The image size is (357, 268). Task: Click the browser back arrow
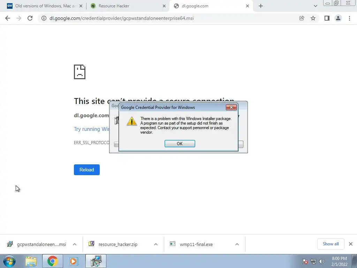8,18
